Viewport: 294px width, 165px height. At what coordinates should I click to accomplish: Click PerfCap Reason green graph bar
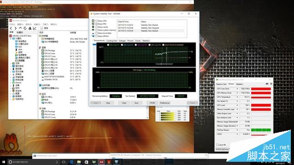pos(261,130)
